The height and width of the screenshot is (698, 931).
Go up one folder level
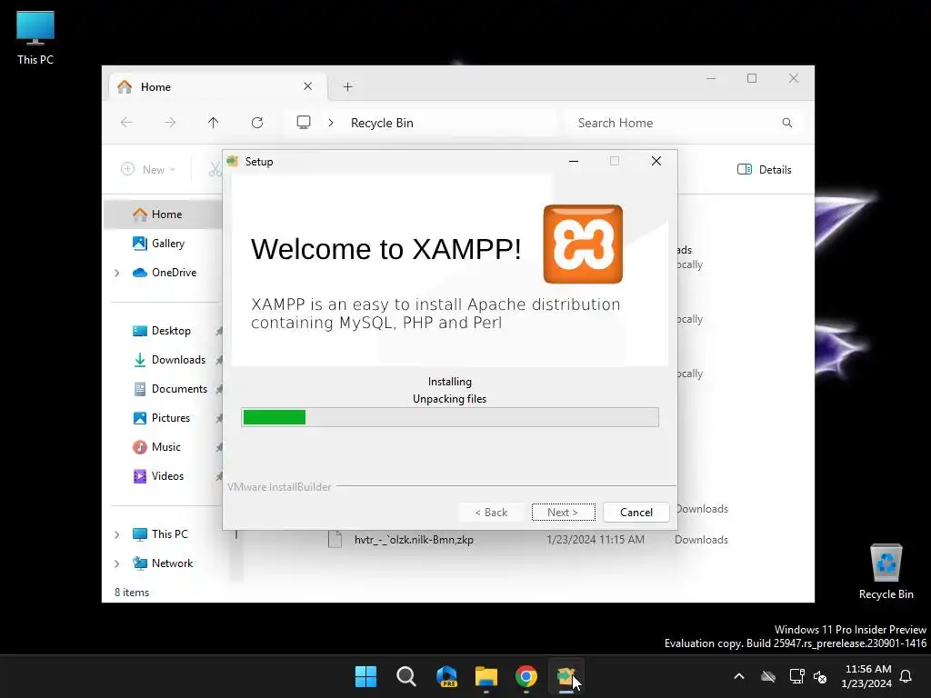point(213,123)
